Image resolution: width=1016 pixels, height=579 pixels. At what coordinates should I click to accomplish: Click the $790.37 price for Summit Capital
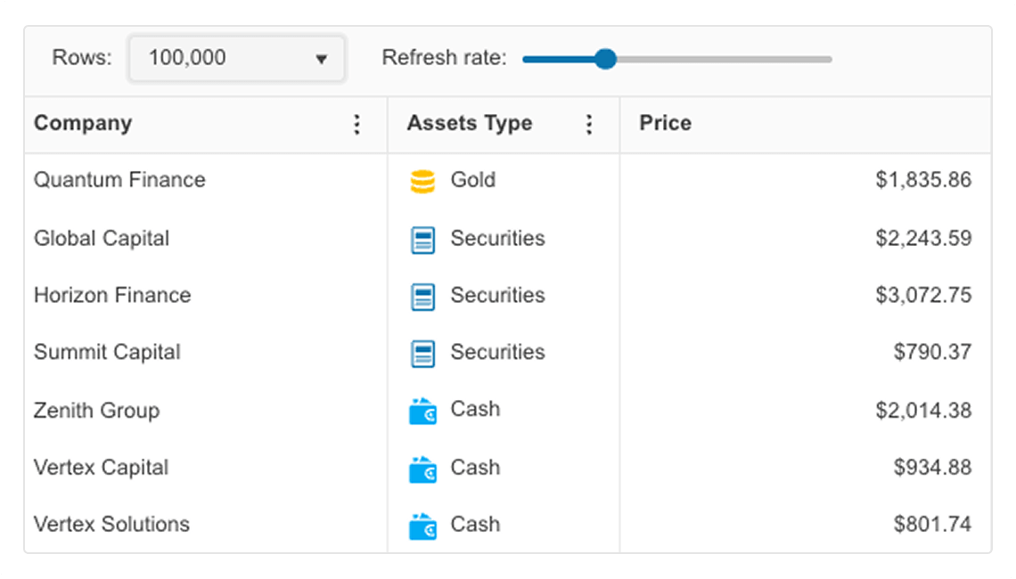tap(932, 353)
